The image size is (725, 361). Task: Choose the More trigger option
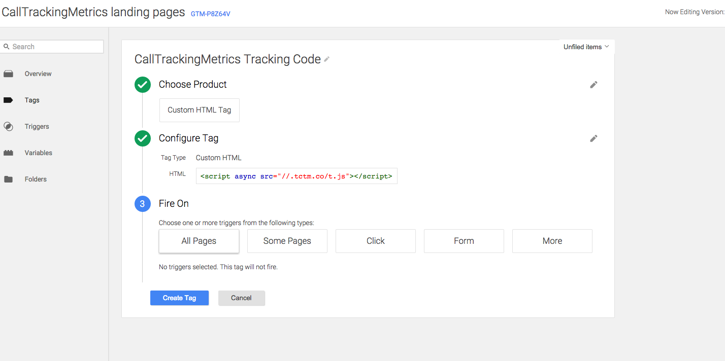click(552, 241)
